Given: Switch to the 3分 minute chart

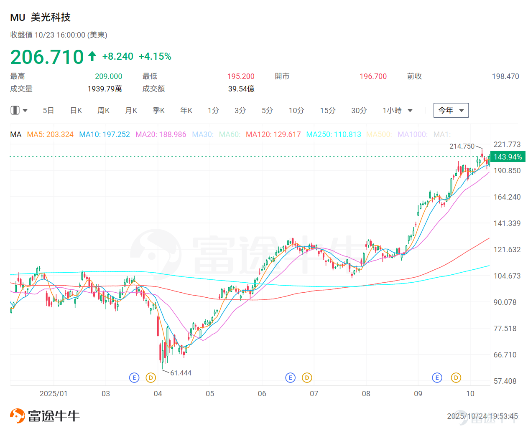Looking at the screenshot, I should pos(240,111).
